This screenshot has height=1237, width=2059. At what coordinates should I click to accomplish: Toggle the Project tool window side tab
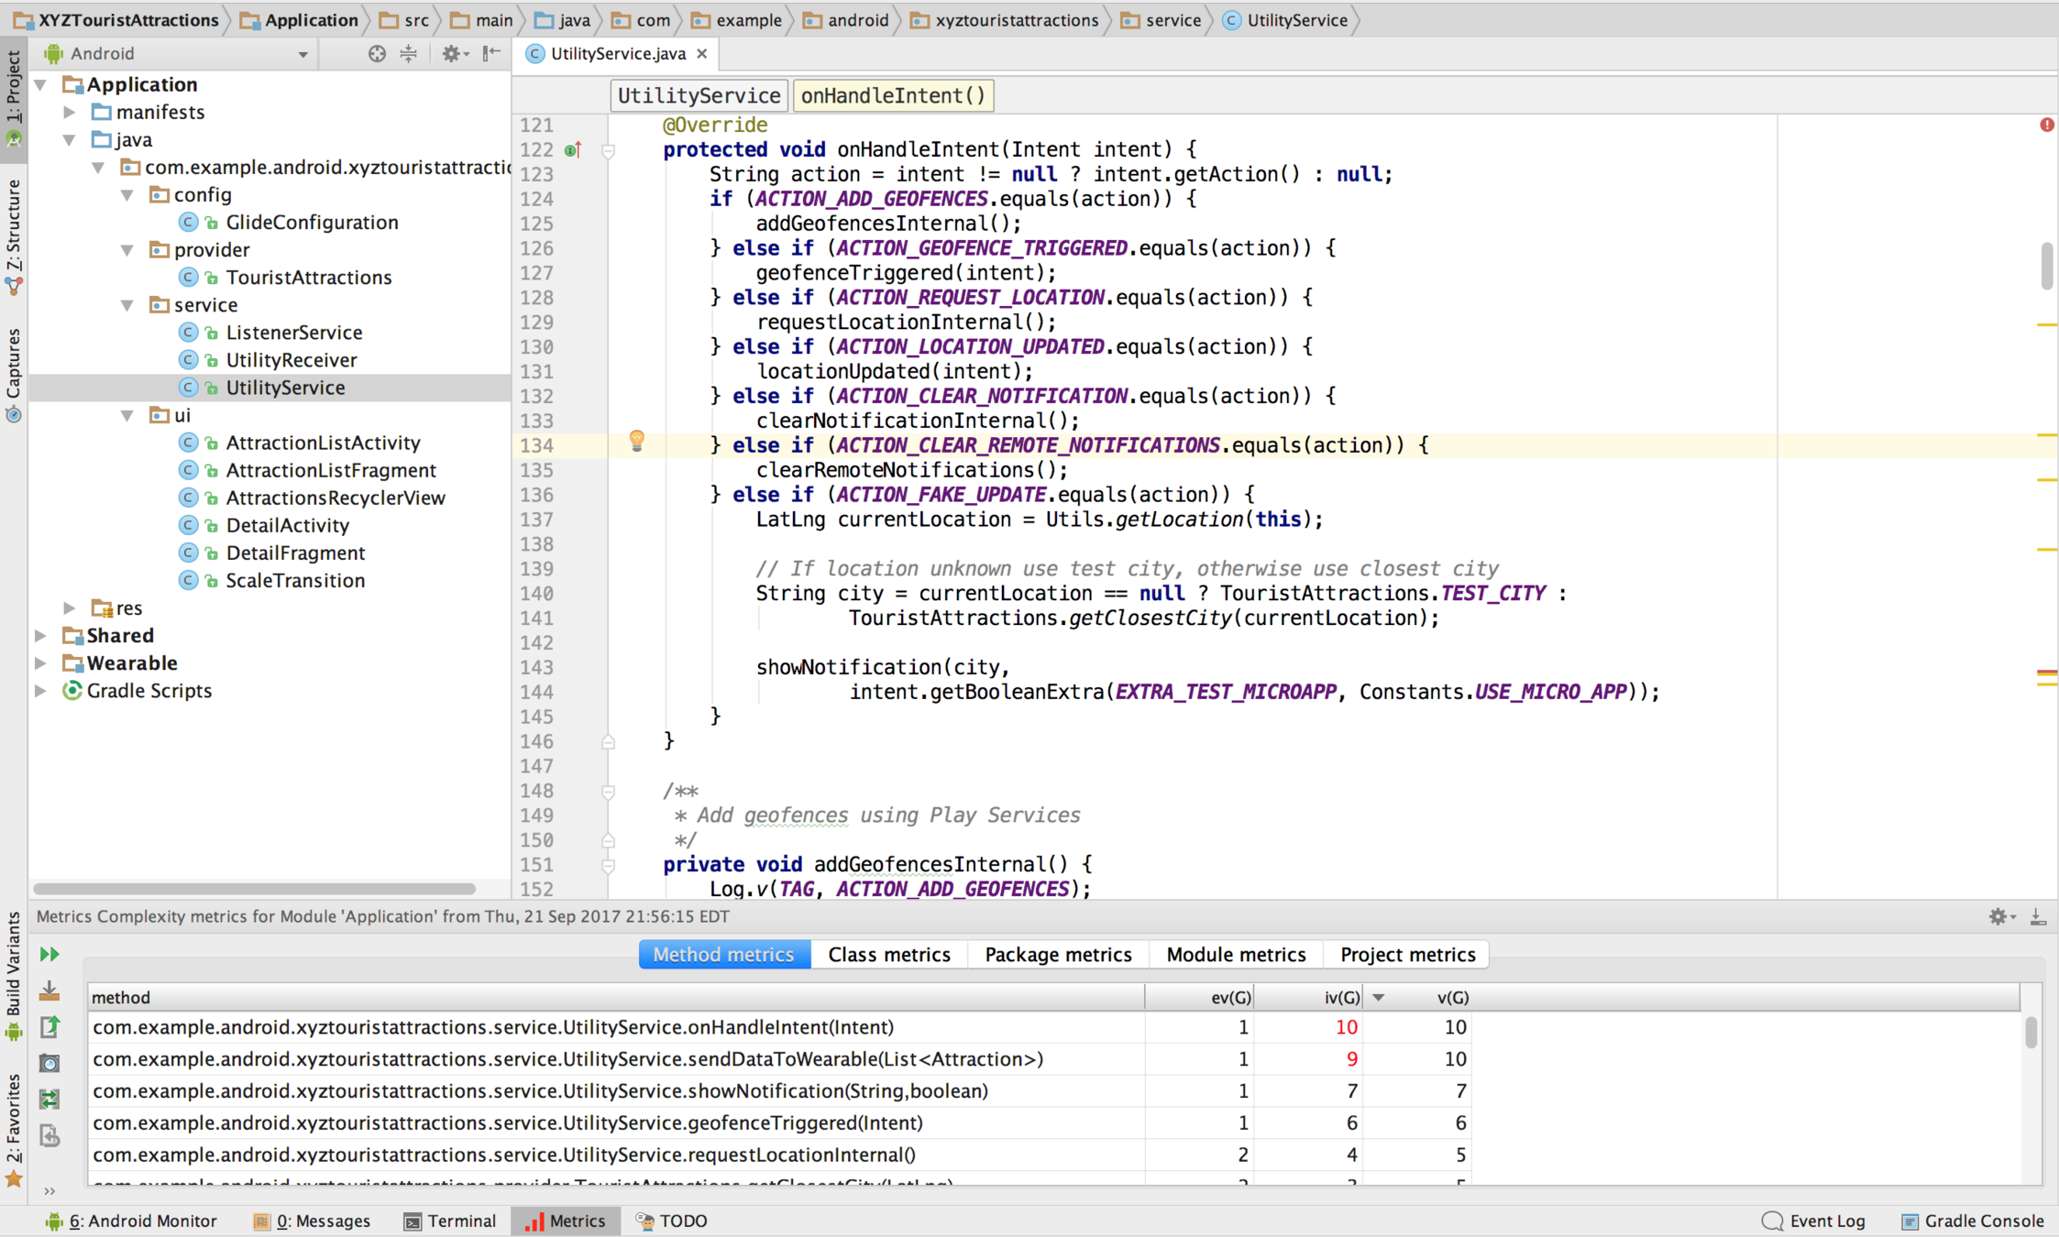(x=14, y=90)
